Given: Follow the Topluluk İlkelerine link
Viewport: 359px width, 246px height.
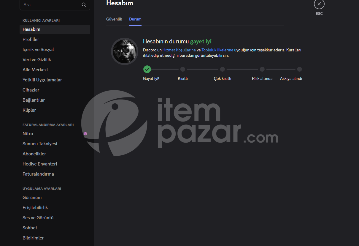Looking at the screenshot, I should pos(217,50).
